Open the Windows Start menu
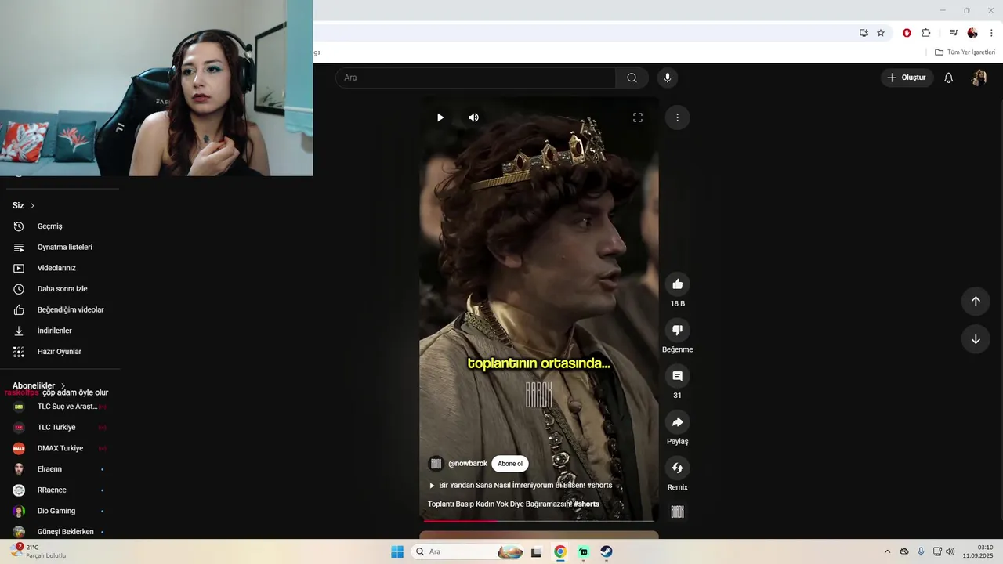Image resolution: width=1003 pixels, height=564 pixels. click(397, 551)
